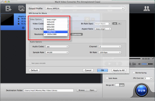Viewport: 155px width, 101px height.
Task: Adjust the volume slider
Action: [147, 64]
